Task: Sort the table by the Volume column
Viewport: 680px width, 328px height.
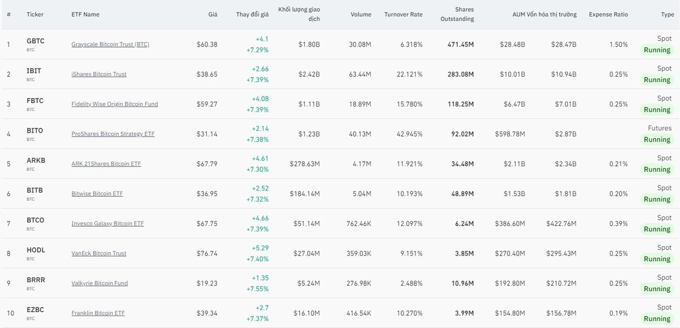Action: [360, 14]
